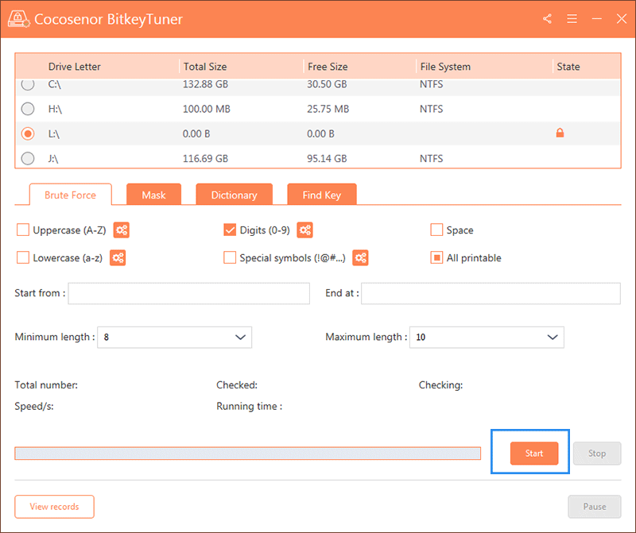Click the 132.88 GB total size cell

pos(205,84)
